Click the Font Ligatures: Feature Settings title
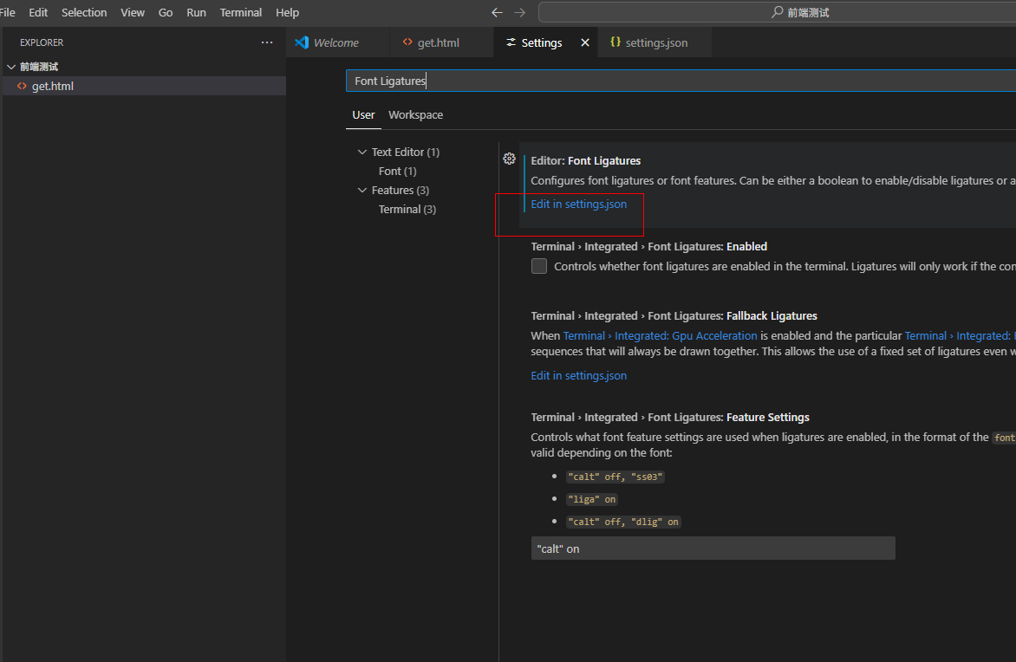This screenshot has width=1016, height=662. 670,417
